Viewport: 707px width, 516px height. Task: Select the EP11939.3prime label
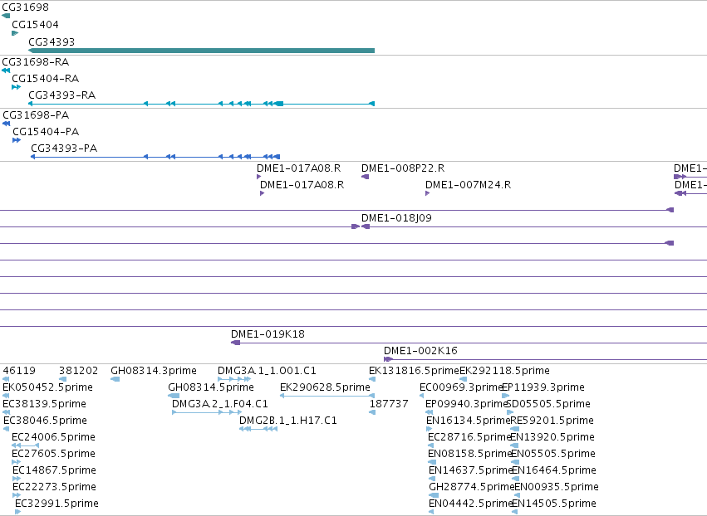coord(543,387)
